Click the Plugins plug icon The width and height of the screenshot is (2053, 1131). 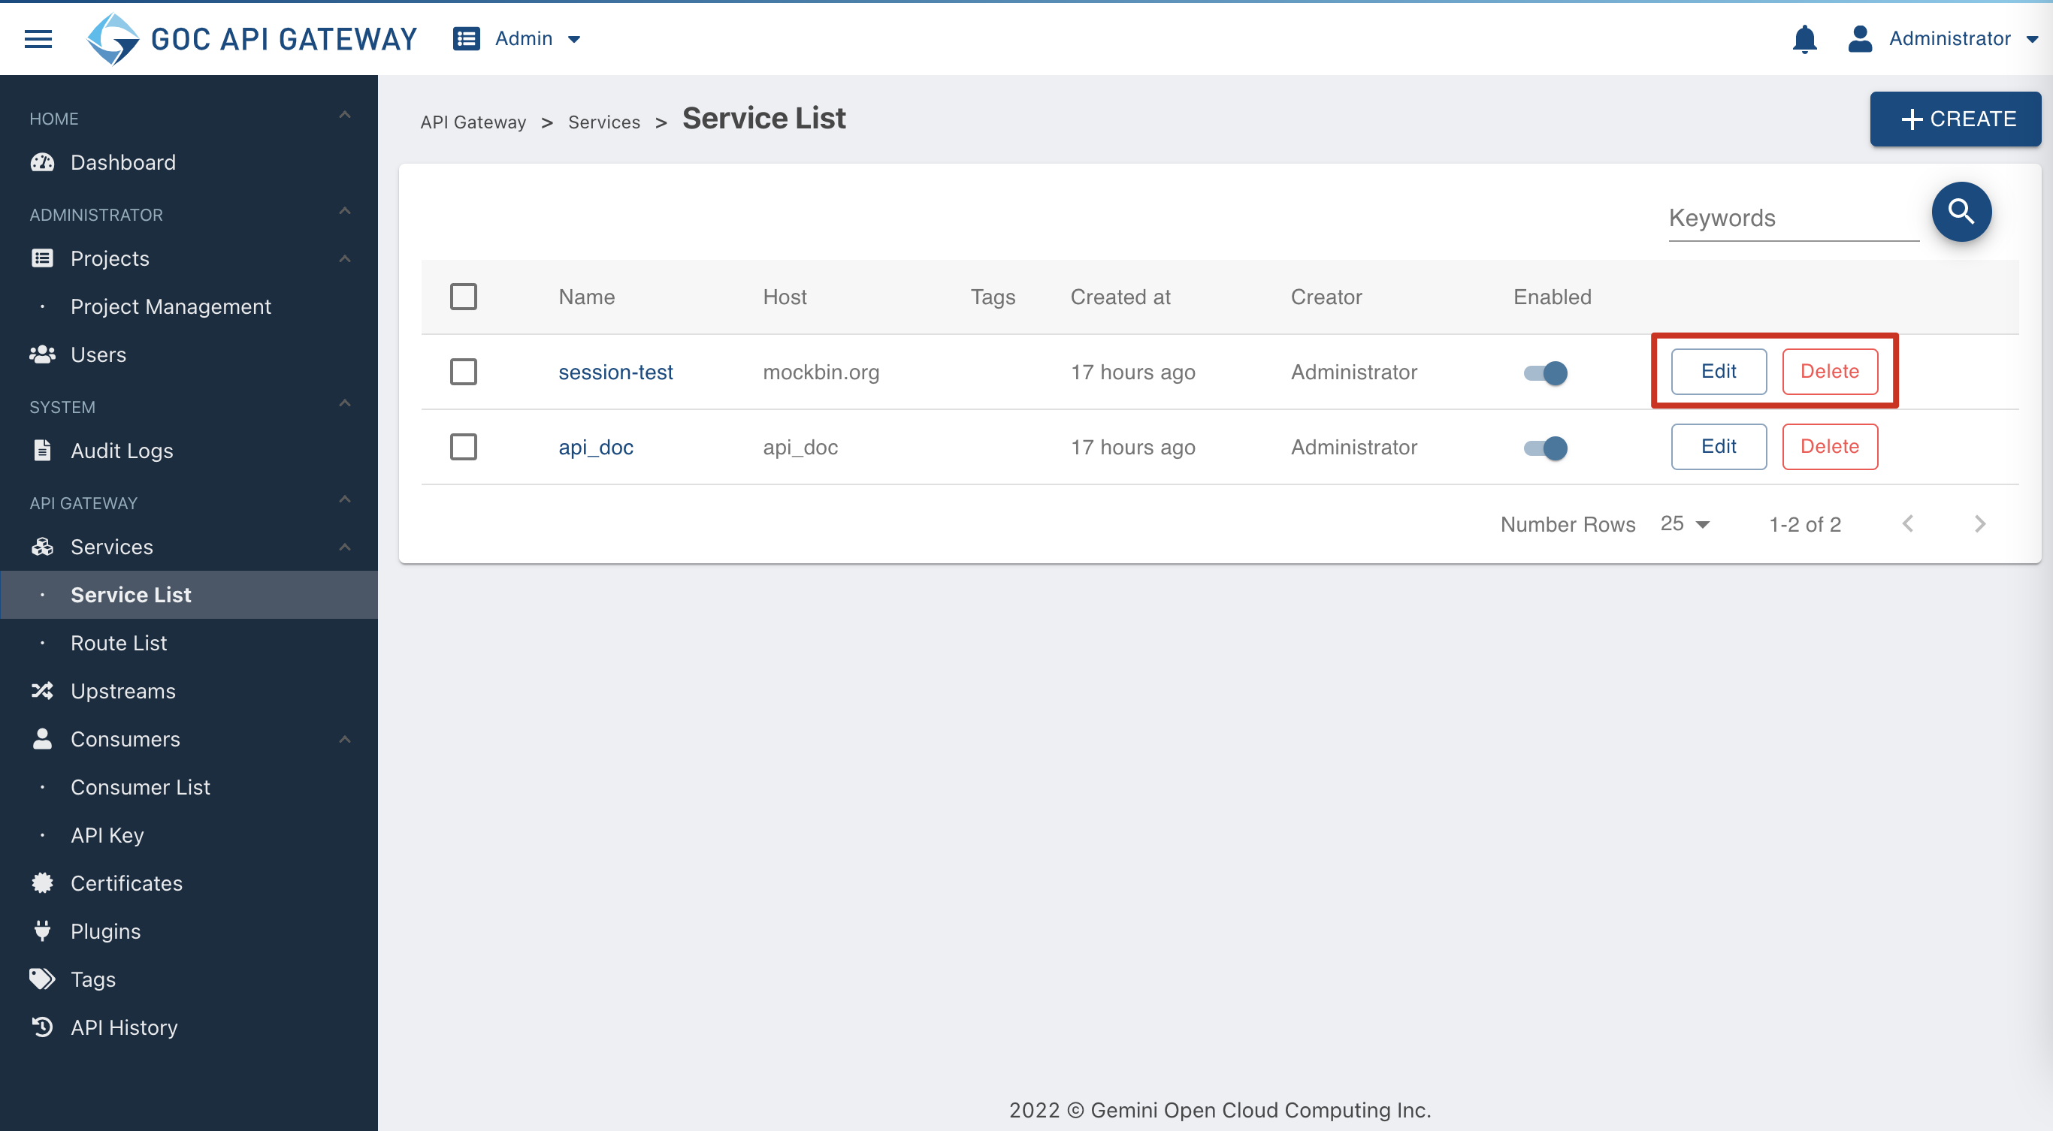[x=42, y=930]
